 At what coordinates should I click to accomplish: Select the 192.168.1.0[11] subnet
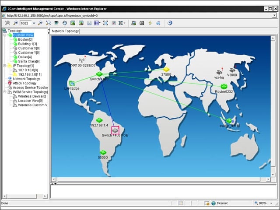click(30, 74)
